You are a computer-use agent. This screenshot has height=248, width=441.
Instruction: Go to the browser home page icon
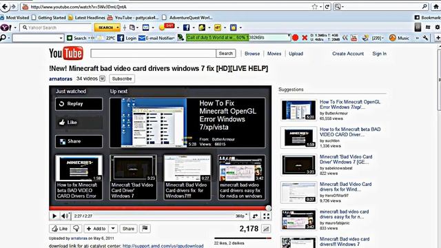[436, 7]
